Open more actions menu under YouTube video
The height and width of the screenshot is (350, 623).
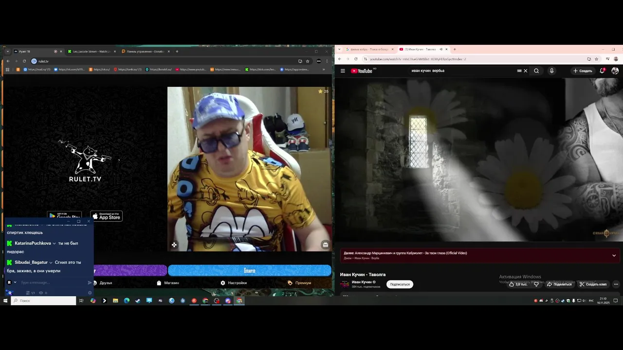pyautogui.click(x=616, y=284)
